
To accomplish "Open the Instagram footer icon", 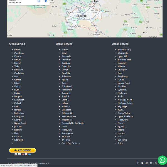I will (147, 163).
